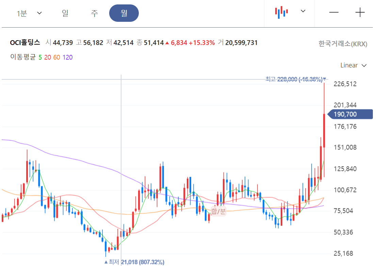This screenshot has width=380, height=266.
Task: Click the 50,336 price axis label
Action: tap(343, 232)
